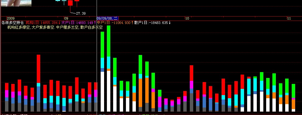Click the 大户1日:14693.149 value readout
The height and width of the screenshot is (115, 302).
tap(79, 23)
